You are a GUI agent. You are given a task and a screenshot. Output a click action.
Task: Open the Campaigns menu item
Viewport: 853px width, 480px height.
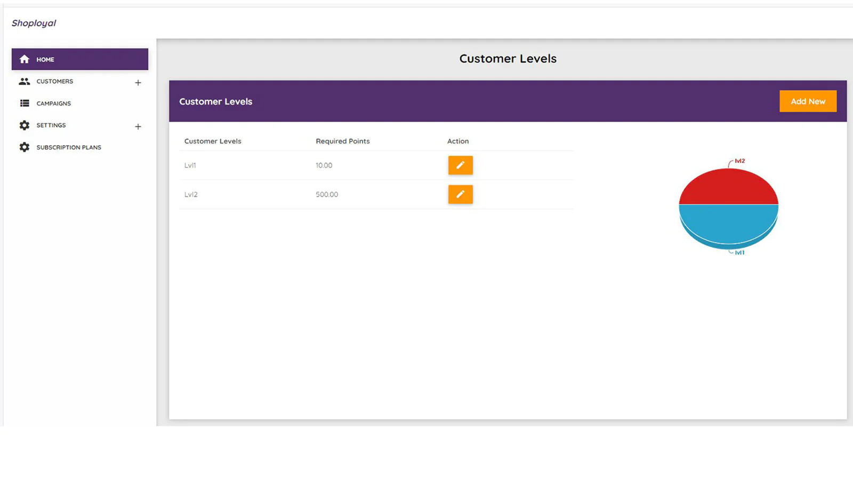pyautogui.click(x=53, y=103)
